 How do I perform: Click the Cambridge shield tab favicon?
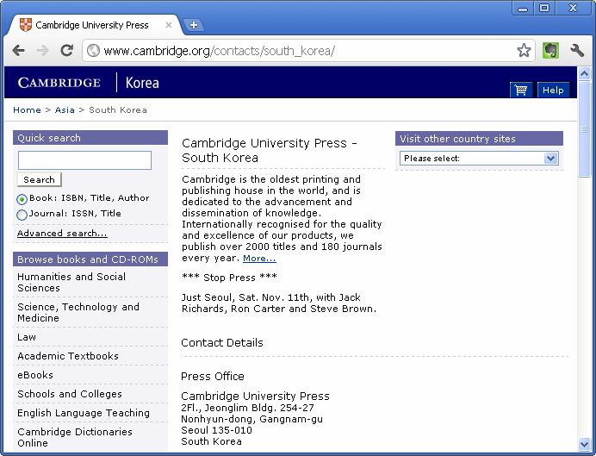coord(26,25)
